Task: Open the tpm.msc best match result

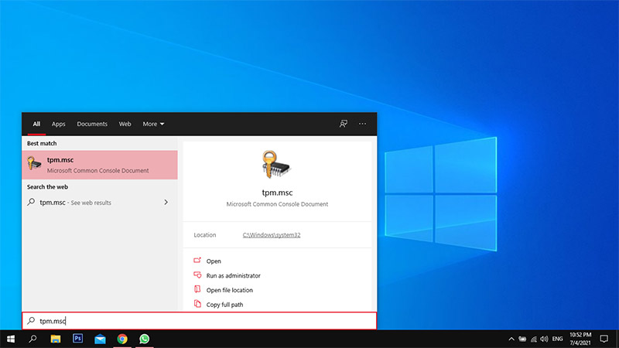Action: click(100, 165)
